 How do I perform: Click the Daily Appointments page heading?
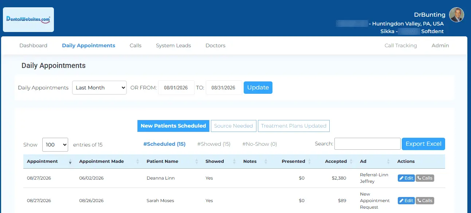(54, 66)
